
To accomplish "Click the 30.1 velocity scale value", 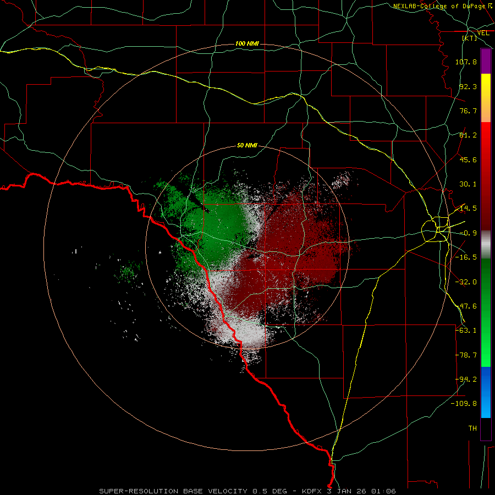I will tap(468, 184).
